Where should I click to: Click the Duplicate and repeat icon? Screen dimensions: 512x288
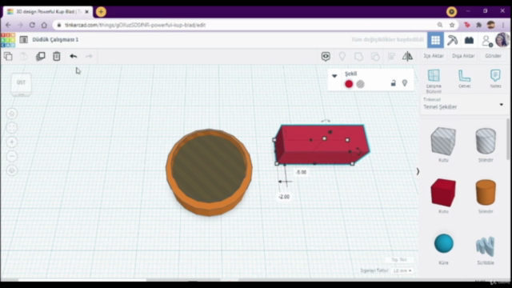coord(41,56)
